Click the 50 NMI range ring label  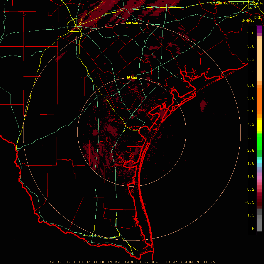(x=132, y=78)
